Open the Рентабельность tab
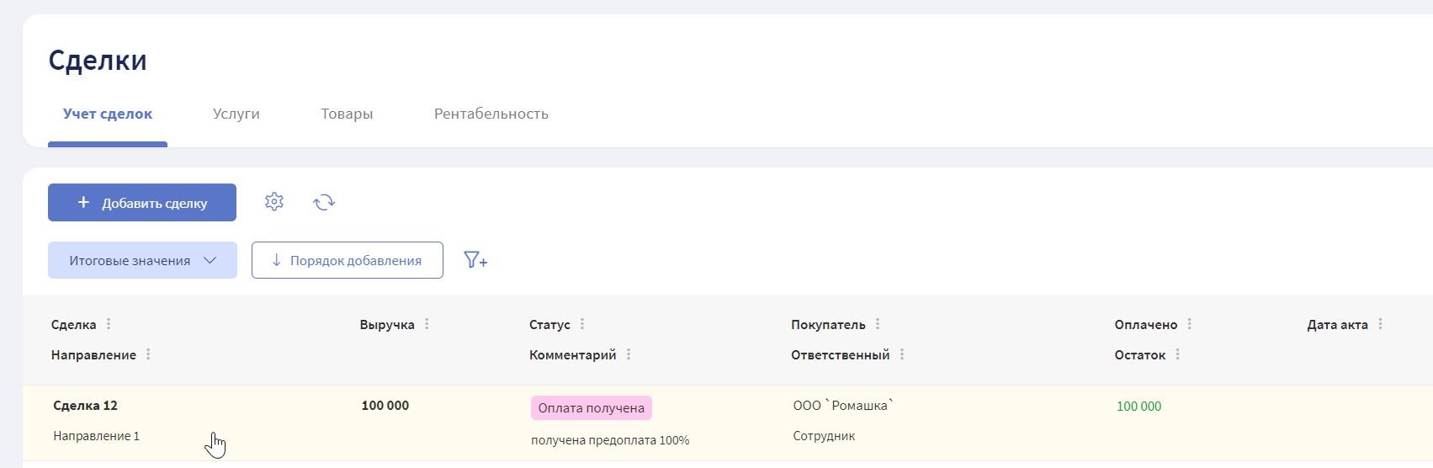1433x468 pixels. point(491,114)
